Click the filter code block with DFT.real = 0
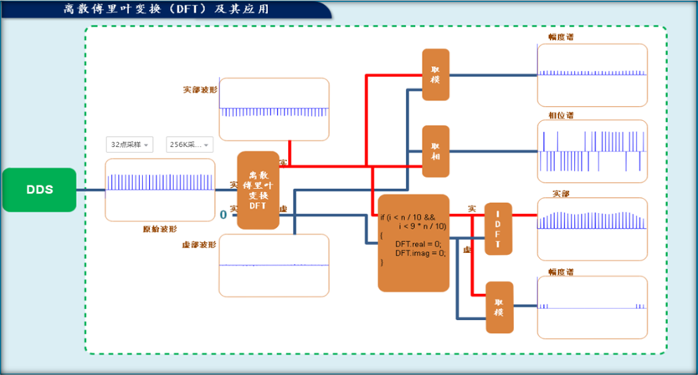Viewport: 698px width, 375px height. point(413,243)
